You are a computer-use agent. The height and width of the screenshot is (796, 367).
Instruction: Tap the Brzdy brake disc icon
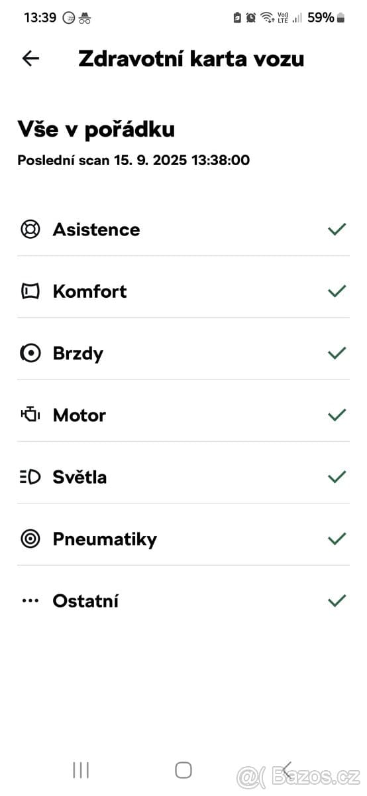30,353
